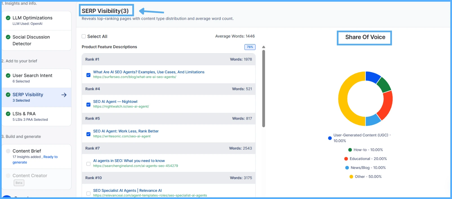
Task: Click the red Educational legend dot
Action: pyautogui.click(x=346, y=159)
